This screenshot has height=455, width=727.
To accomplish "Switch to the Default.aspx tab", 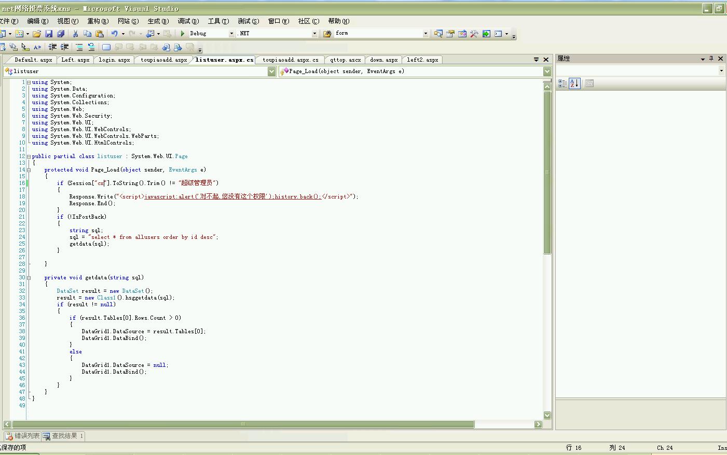I will point(33,60).
